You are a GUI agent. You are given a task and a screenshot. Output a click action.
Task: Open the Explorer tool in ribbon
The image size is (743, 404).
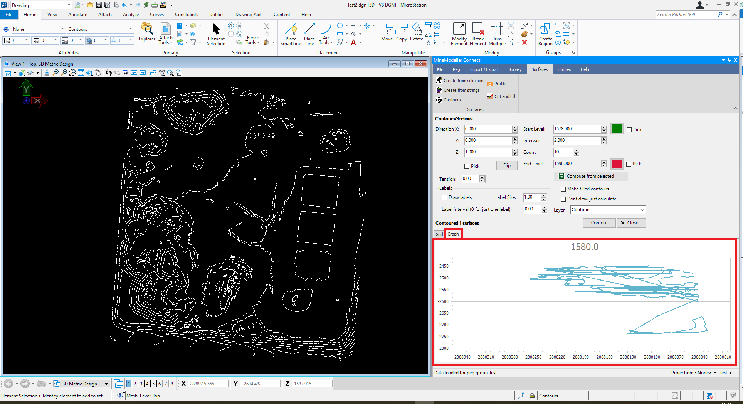[147, 32]
